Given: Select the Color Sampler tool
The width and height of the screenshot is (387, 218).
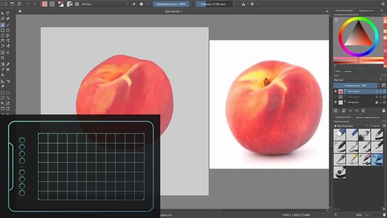Looking at the screenshot, I should (x=8, y=64).
